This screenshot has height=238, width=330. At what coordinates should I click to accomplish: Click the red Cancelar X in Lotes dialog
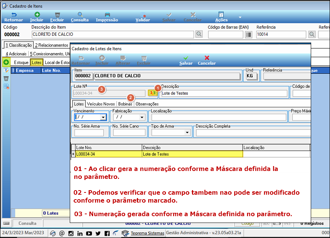click(x=207, y=58)
